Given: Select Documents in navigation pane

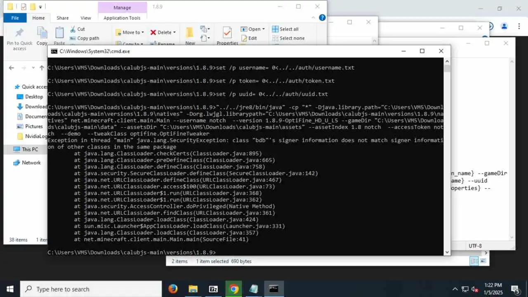Looking at the screenshot, I should (x=32, y=116).
